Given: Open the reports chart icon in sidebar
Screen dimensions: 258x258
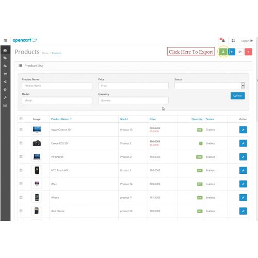Looking at the screenshot, I should click(x=5, y=105).
